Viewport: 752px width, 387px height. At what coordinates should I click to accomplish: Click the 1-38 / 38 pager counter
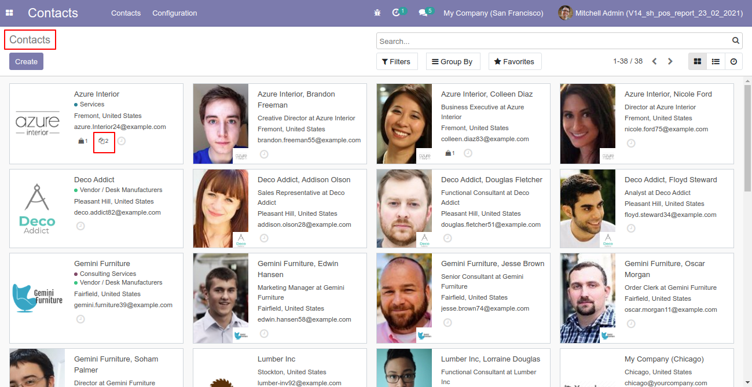628,61
